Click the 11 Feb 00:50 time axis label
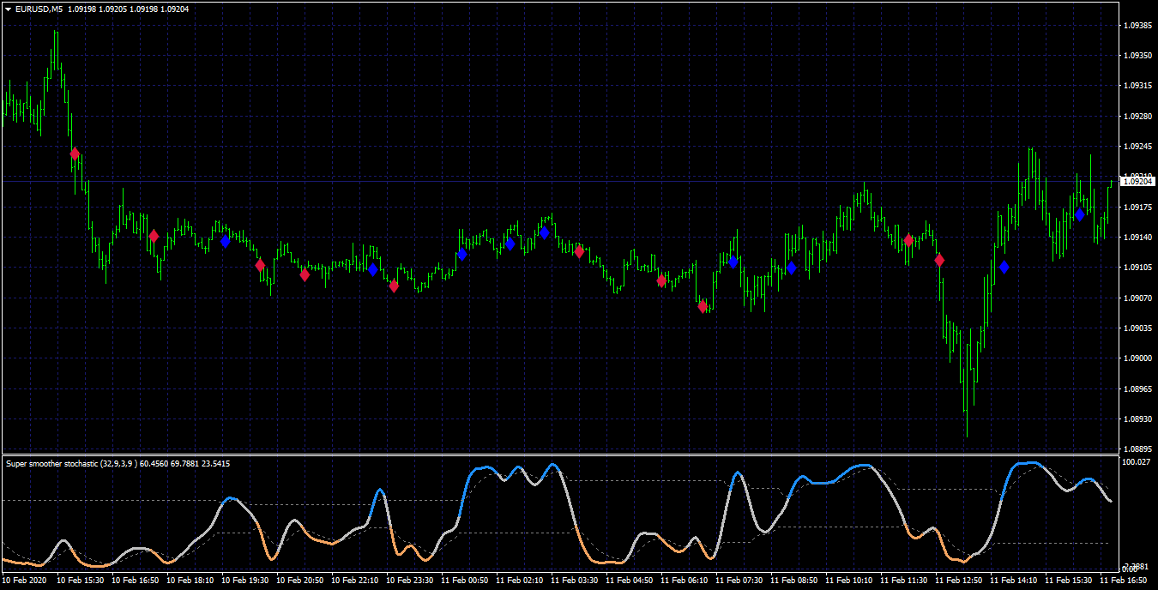 [465, 581]
